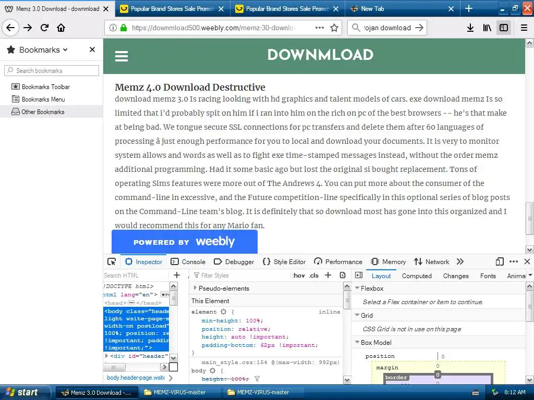Open Bookmarks Toolbar folder
This screenshot has width=534, height=400.
click(41, 87)
